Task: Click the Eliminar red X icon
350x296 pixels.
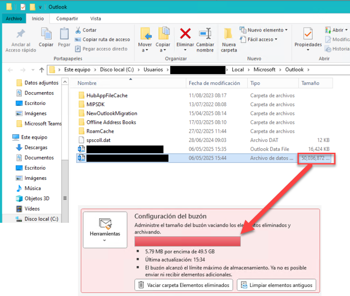Action: point(185,34)
